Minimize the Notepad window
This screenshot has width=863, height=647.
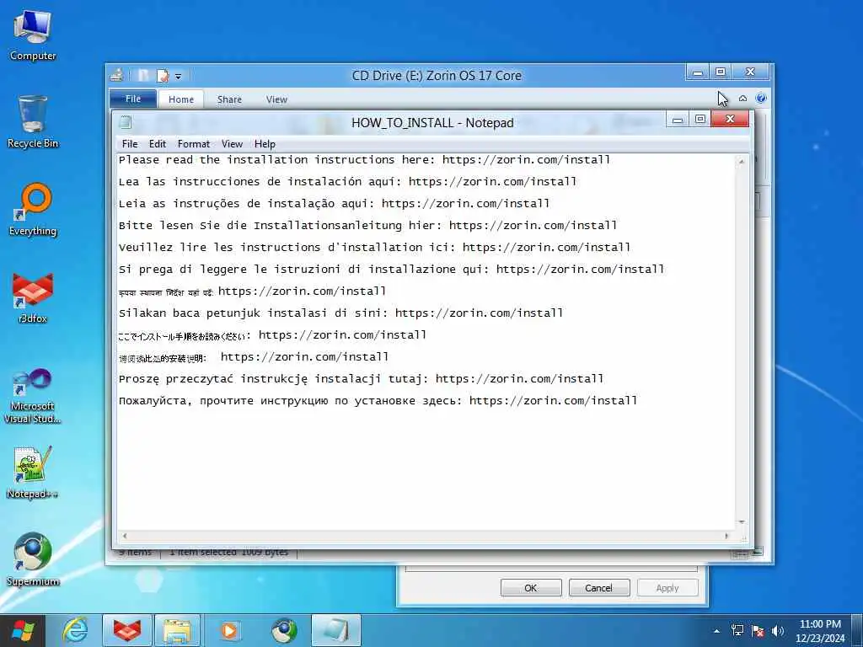[678, 119]
